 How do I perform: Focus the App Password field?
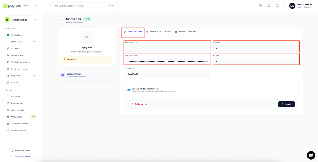click(167, 61)
